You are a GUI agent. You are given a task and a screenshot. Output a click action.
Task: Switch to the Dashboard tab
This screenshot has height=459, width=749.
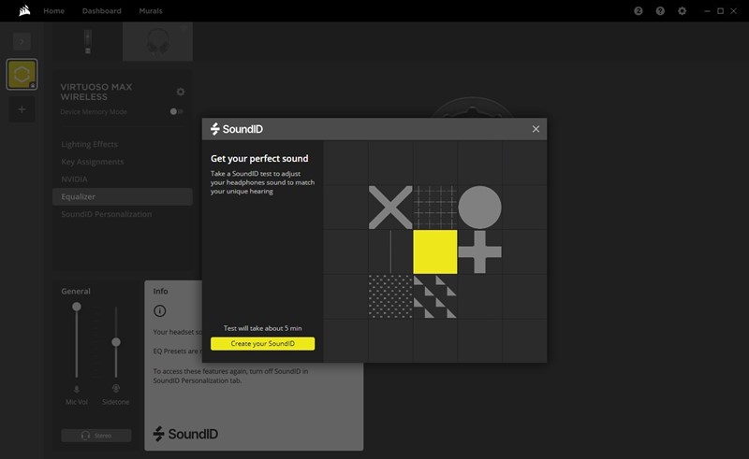(x=101, y=11)
